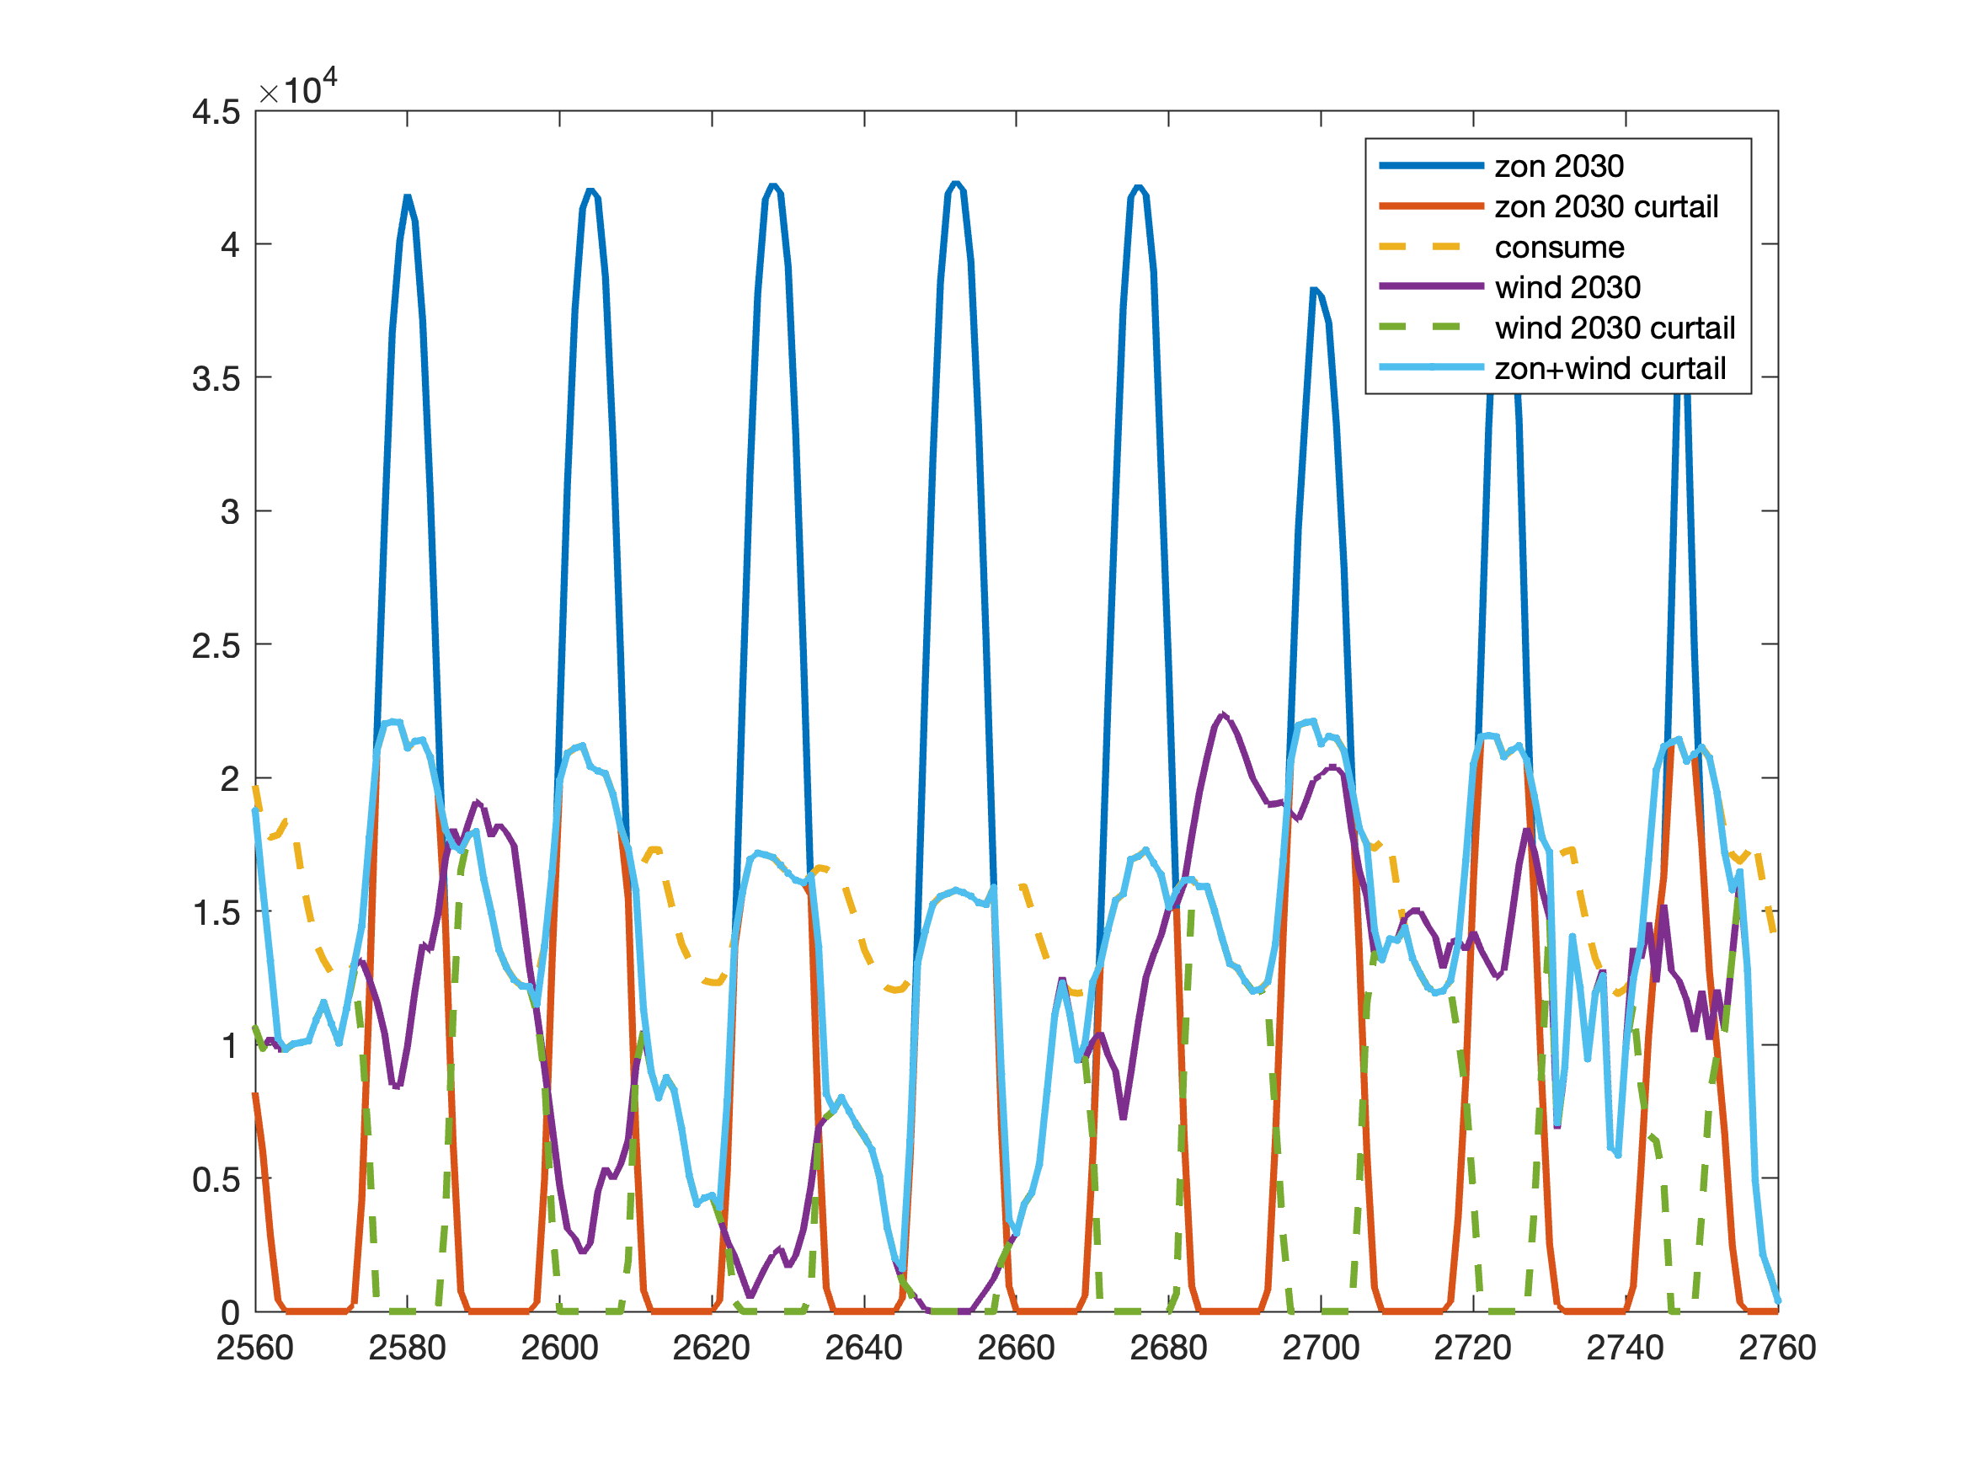The width and height of the screenshot is (1965, 1474).
Task: Click y-axis tick label 2.5
Action: point(216,646)
